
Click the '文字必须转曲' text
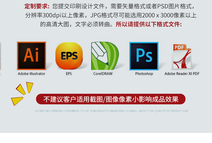[x=92, y=24]
